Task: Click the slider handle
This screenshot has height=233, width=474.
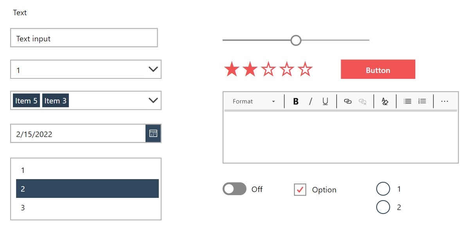Action: point(296,40)
